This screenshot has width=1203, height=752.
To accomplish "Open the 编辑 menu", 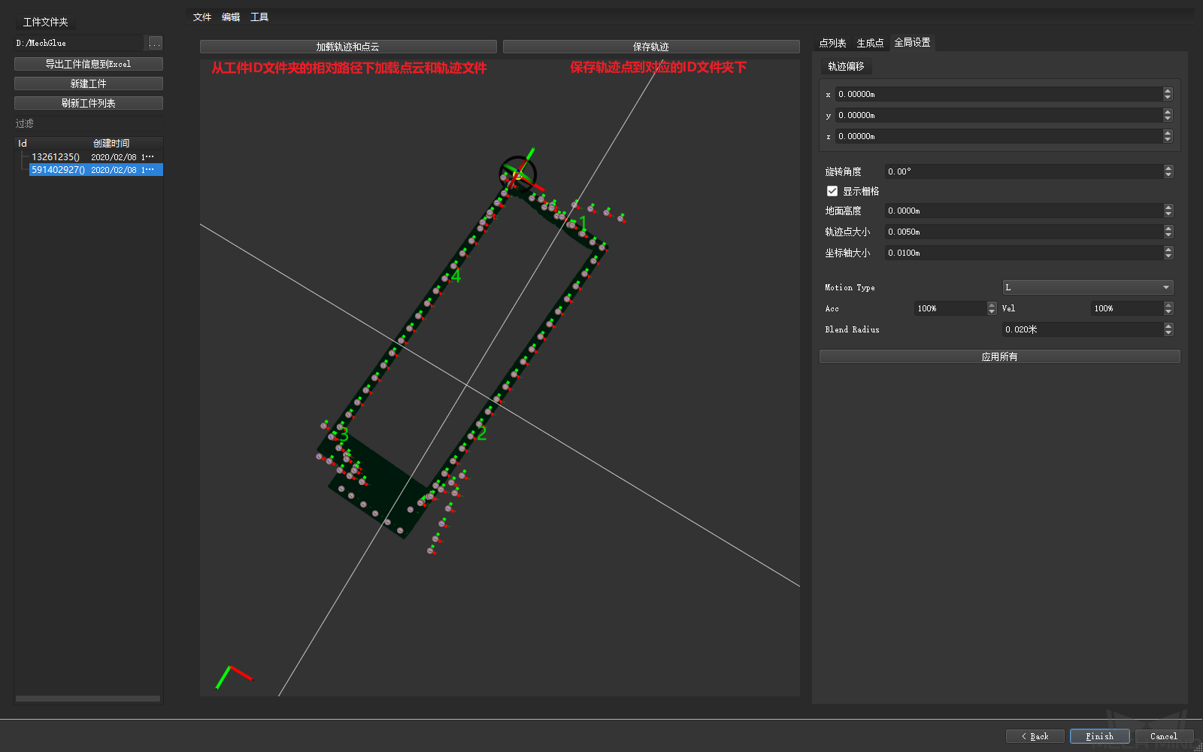I will (231, 17).
